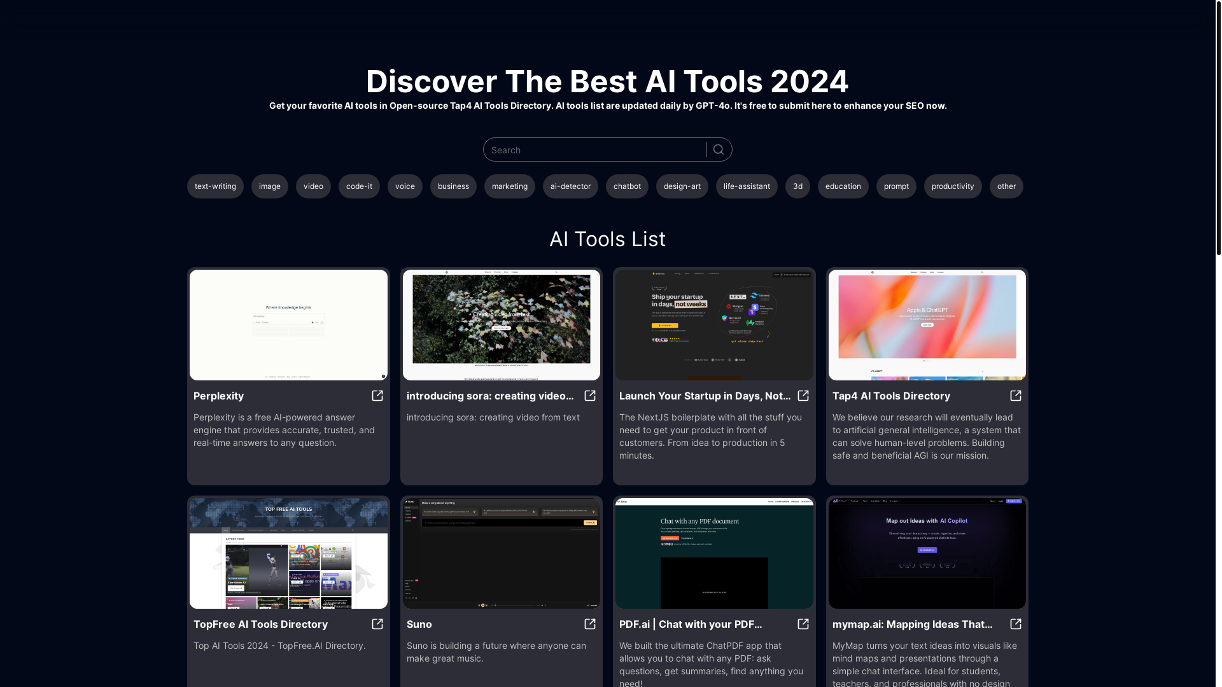1222x687 pixels.
Task: Open the Ship your startup screenshot thumbnail
Action: (x=714, y=325)
